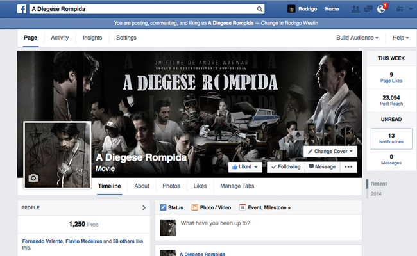417x256 pixels.
Task: Open the Help dropdown
Action: pos(400,38)
